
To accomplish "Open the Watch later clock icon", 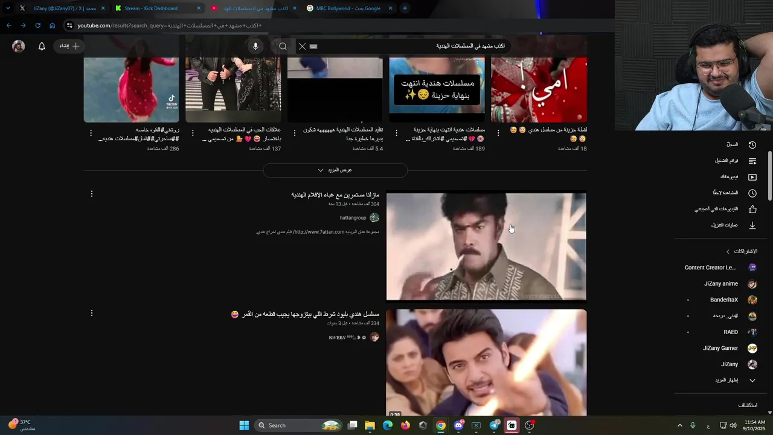I will point(752,193).
